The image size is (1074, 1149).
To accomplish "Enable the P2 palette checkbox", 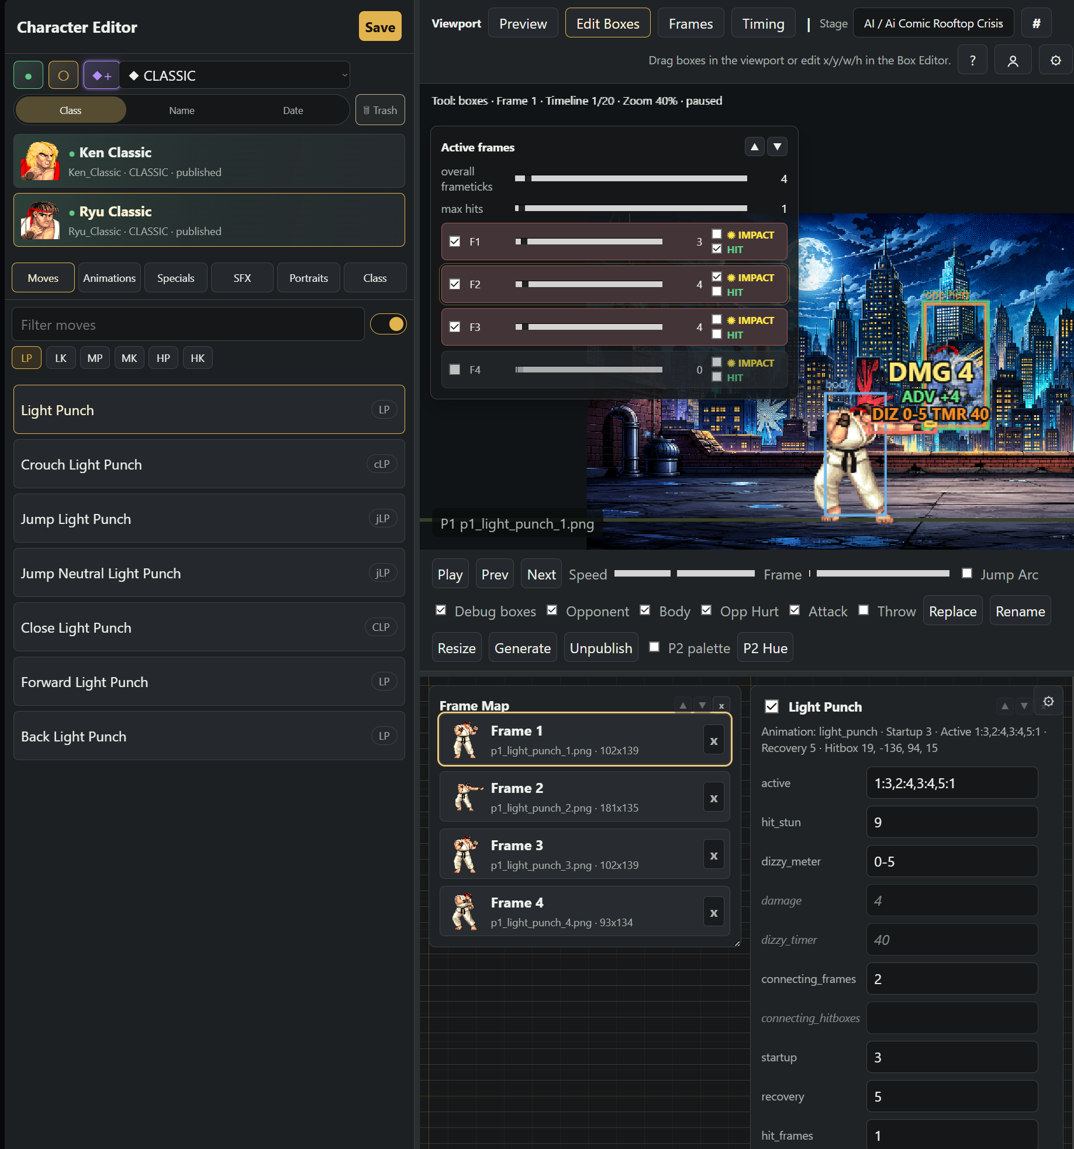I will (654, 647).
